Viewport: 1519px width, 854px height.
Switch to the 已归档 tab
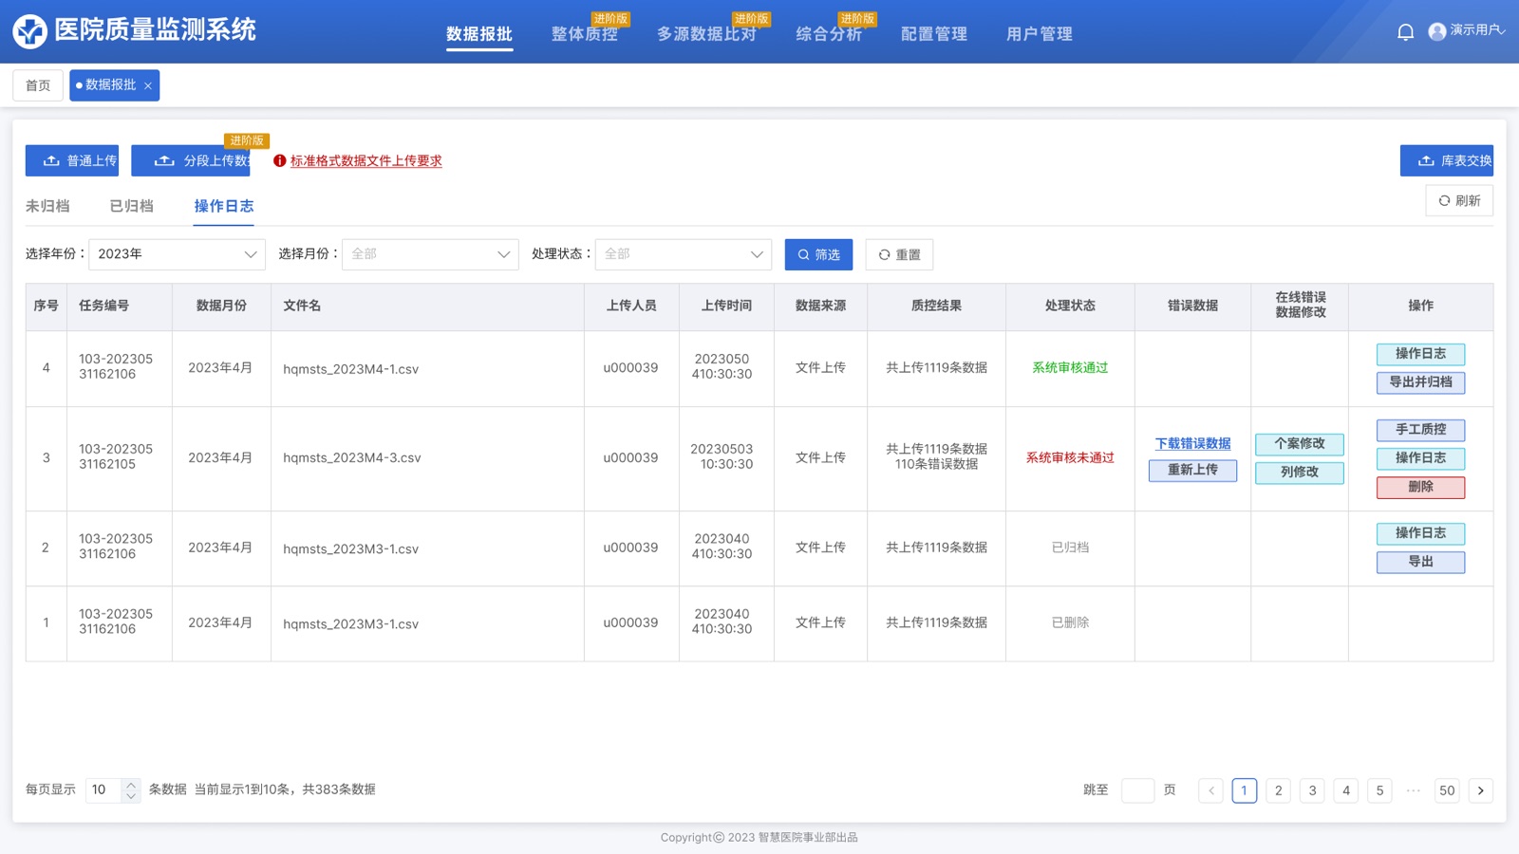[132, 206]
